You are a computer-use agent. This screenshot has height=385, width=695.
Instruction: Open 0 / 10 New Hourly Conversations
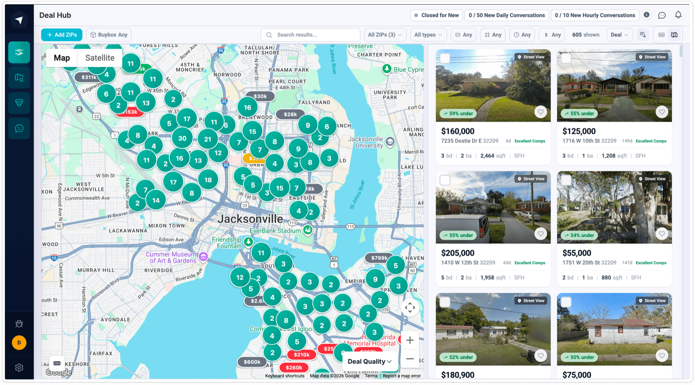click(595, 15)
